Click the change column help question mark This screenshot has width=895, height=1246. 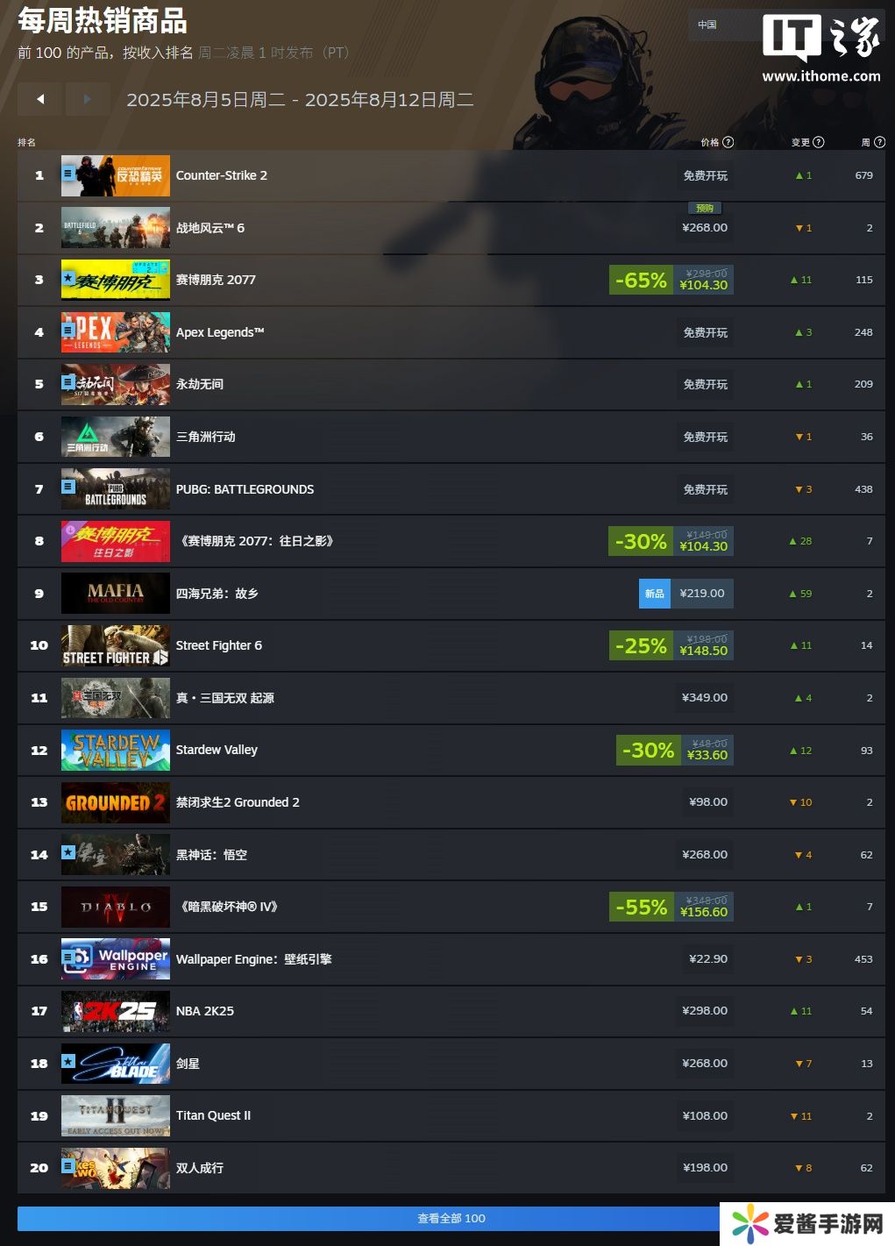click(819, 142)
